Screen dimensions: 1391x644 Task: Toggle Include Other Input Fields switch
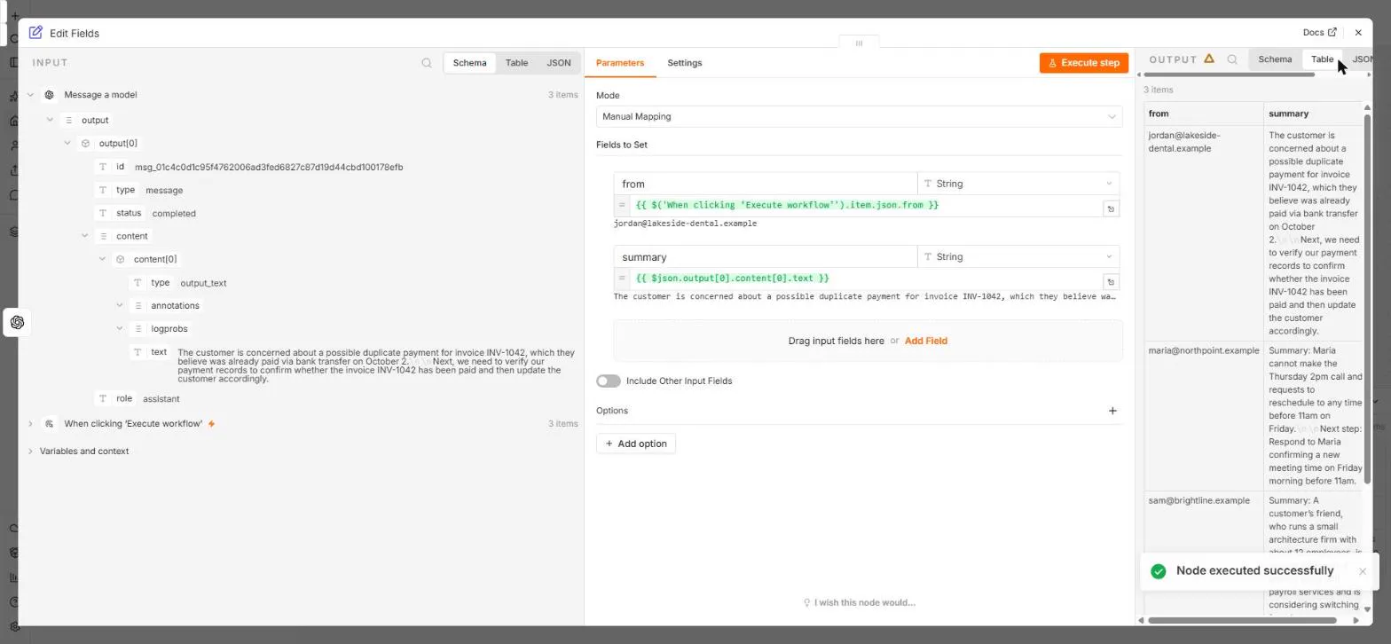point(609,381)
